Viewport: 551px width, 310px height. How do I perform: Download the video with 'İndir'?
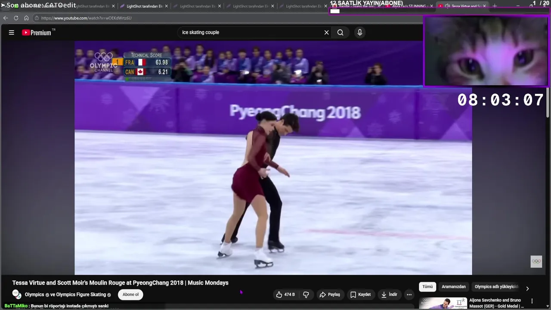click(x=389, y=294)
